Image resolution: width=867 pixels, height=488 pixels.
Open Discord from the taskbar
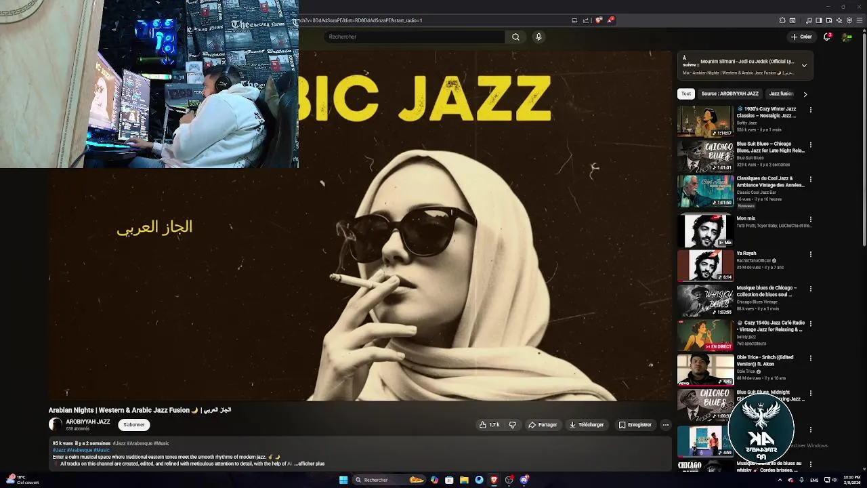524,480
